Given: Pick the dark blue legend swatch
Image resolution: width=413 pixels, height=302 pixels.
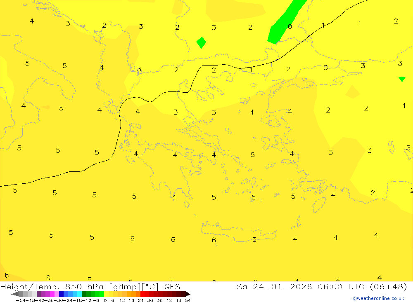Looking at the screenshot, I should [x=62, y=294].
